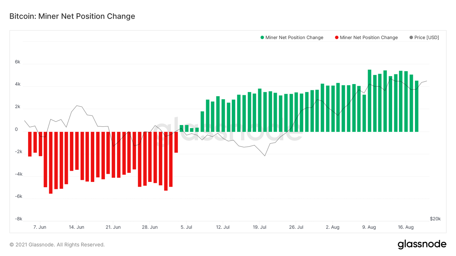
Task: Select the 16. Aug x-axis label
Action: tap(405, 227)
